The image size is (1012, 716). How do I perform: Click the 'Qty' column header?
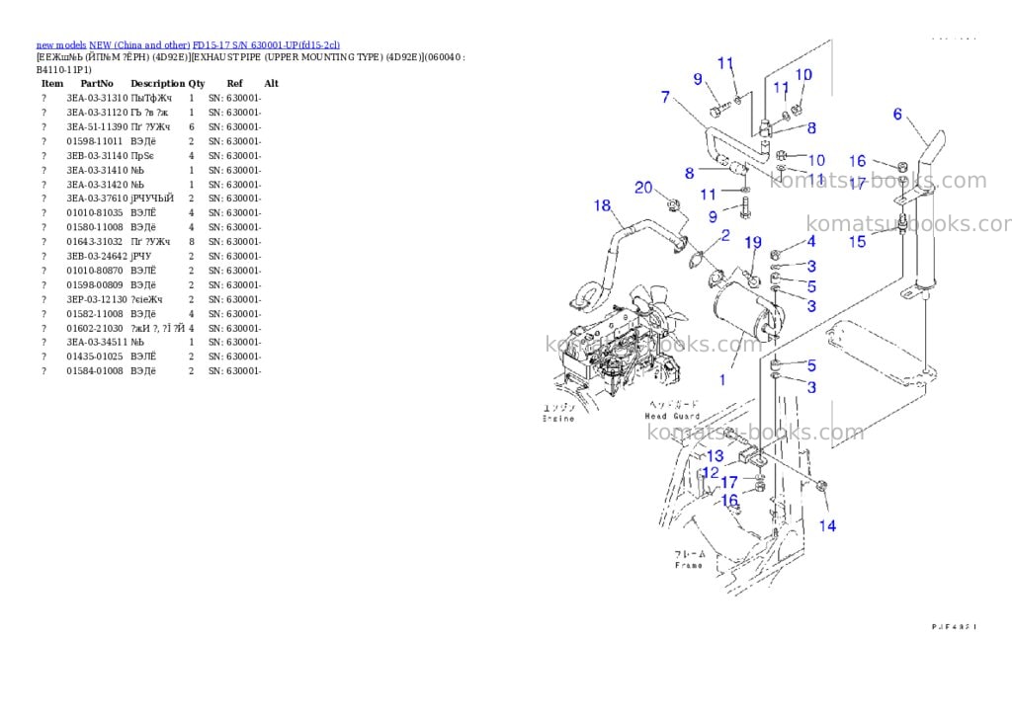[x=197, y=83]
